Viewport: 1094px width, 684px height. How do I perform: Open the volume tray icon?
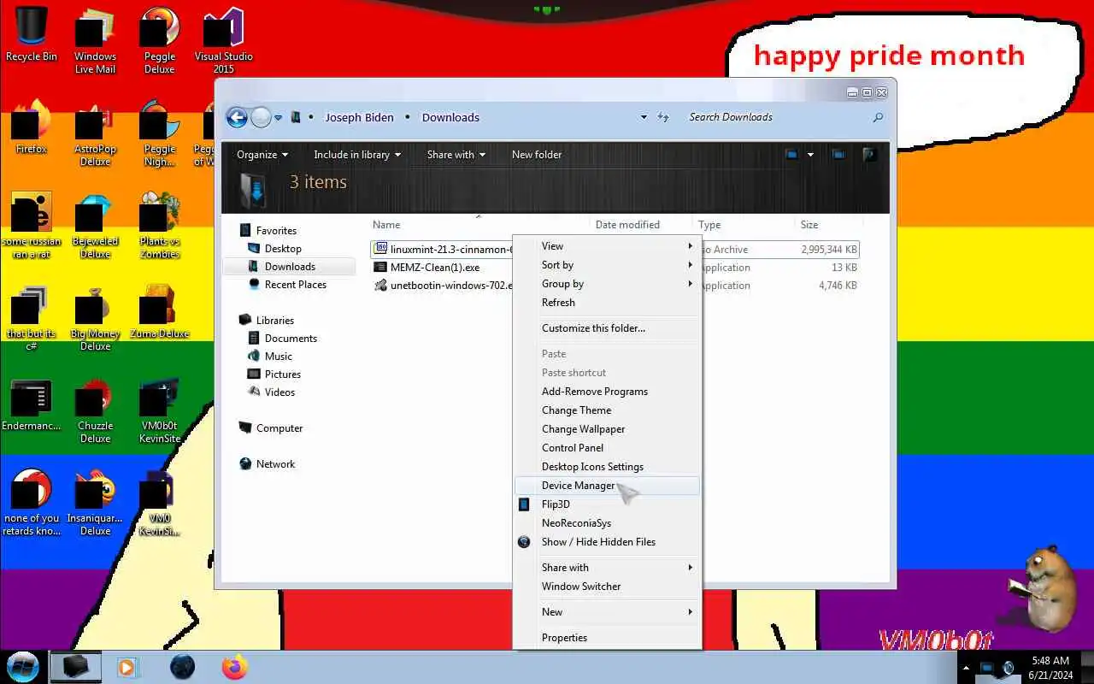pos(1009,668)
